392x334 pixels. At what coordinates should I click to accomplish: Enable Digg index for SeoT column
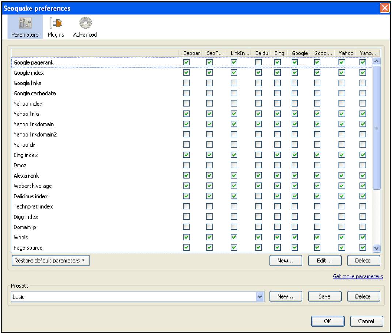click(209, 216)
